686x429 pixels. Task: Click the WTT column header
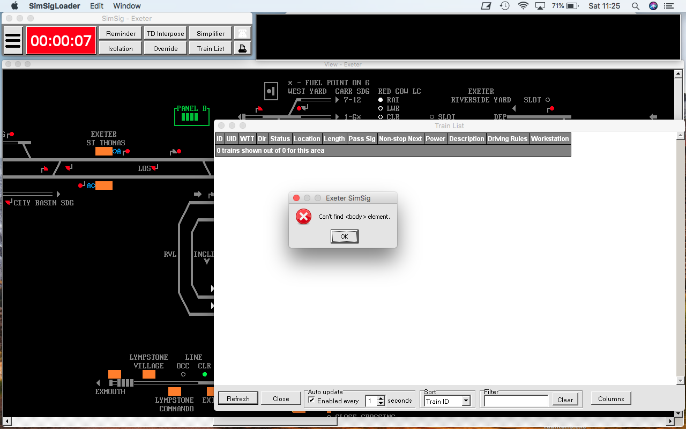pyautogui.click(x=247, y=138)
